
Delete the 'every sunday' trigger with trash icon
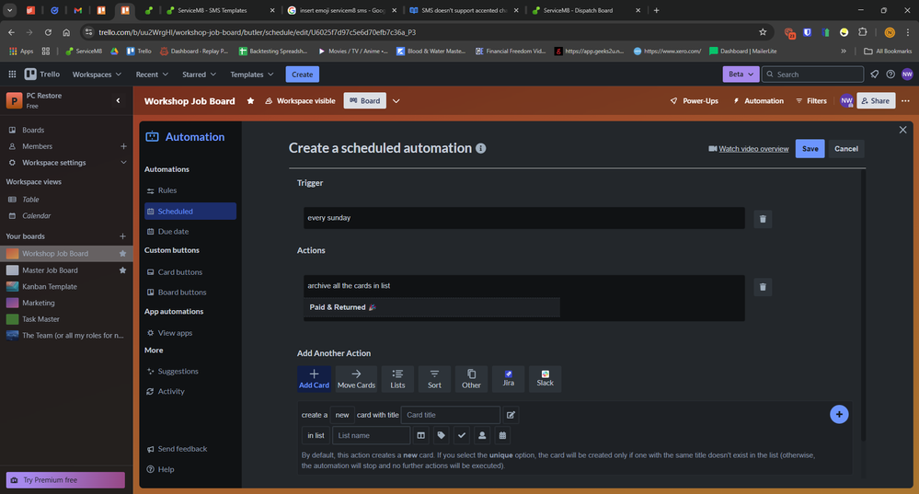pos(763,219)
